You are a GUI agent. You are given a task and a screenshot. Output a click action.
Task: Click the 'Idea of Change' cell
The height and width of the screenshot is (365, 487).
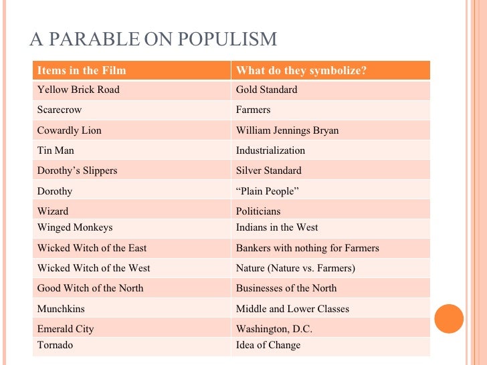(330, 346)
